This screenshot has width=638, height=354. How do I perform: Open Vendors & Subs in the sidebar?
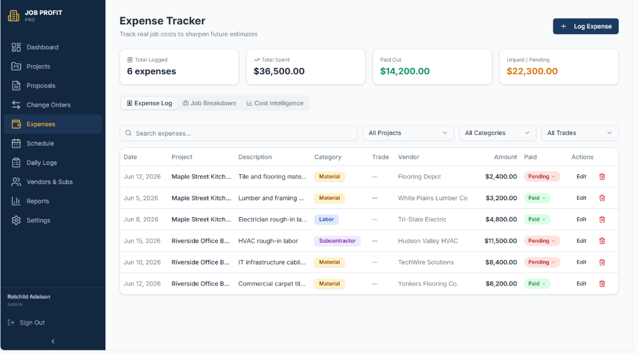53,182
